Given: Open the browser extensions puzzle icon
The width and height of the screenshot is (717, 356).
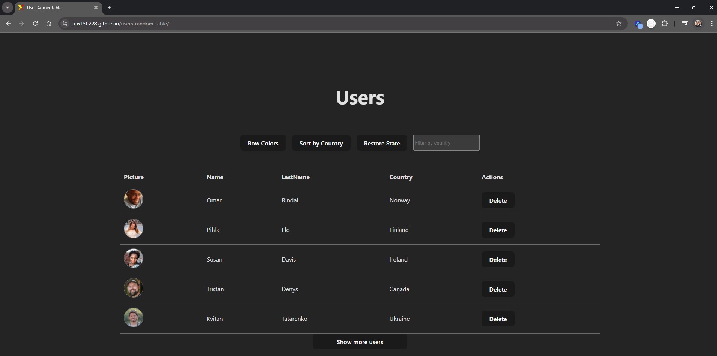Looking at the screenshot, I should [664, 24].
